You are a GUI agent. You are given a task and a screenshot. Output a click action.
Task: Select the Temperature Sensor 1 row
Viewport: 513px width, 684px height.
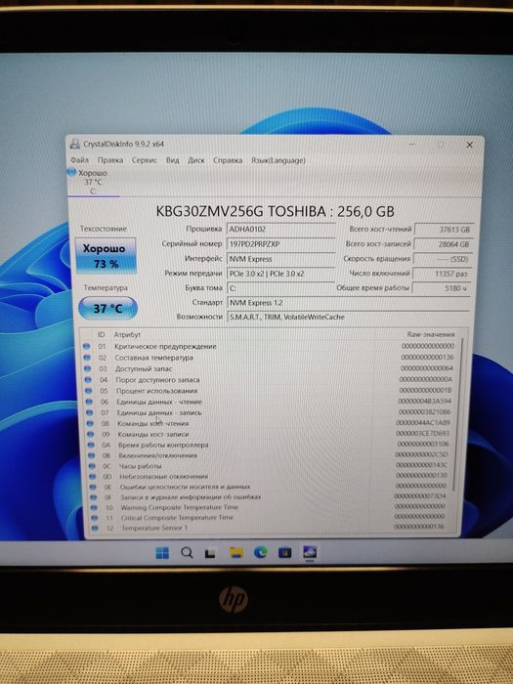(x=270, y=528)
